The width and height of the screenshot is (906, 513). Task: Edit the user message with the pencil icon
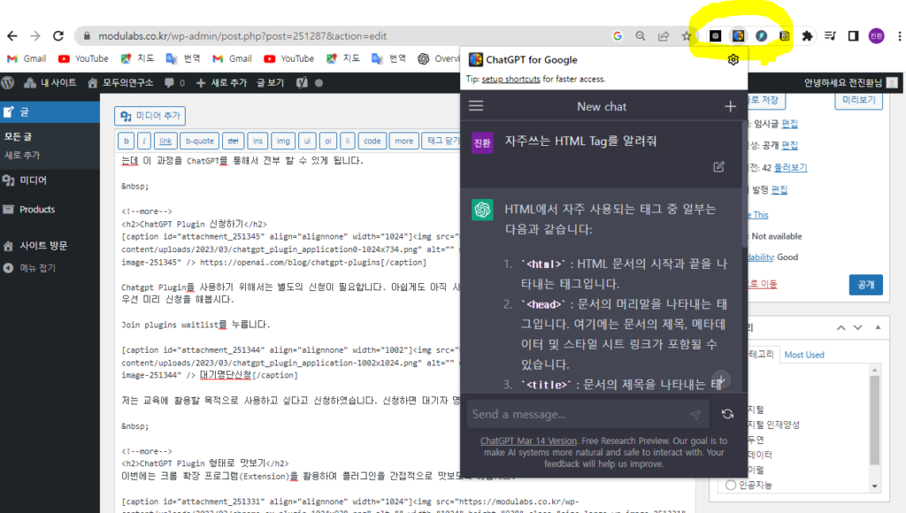[718, 167]
